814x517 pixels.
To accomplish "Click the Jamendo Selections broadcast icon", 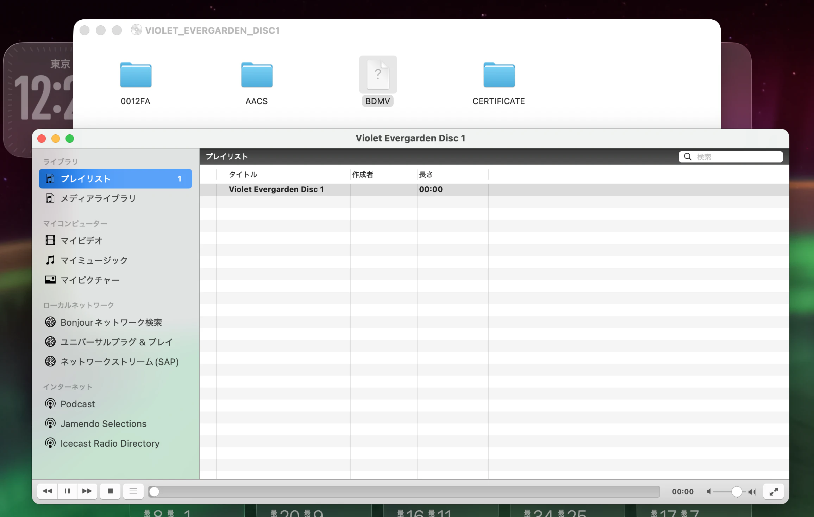I will coord(50,423).
